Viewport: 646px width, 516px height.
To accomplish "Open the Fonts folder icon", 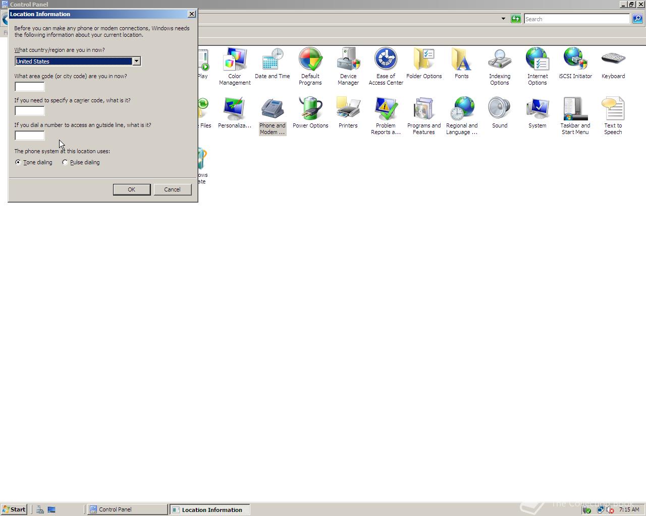I will (462, 63).
